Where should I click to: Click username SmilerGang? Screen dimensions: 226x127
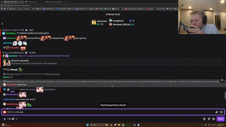12,104
